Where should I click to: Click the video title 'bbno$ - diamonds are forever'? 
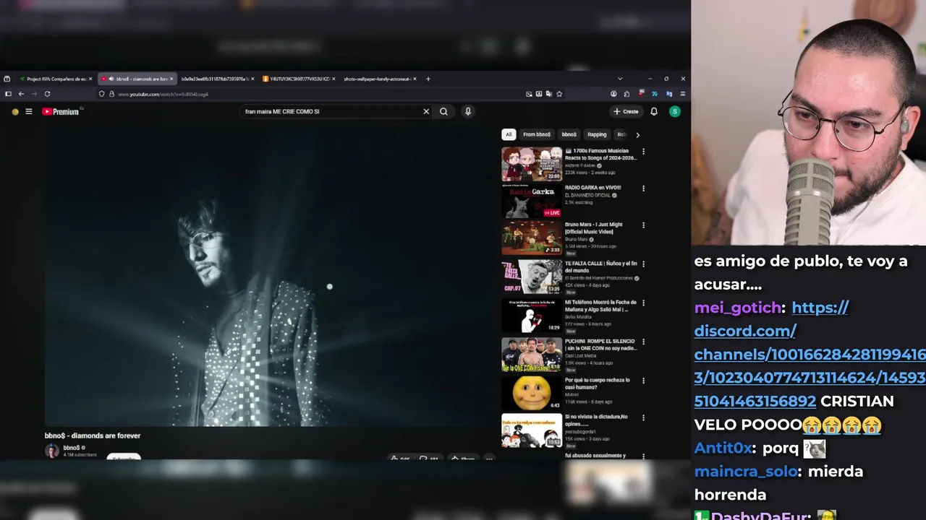pos(93,435)
